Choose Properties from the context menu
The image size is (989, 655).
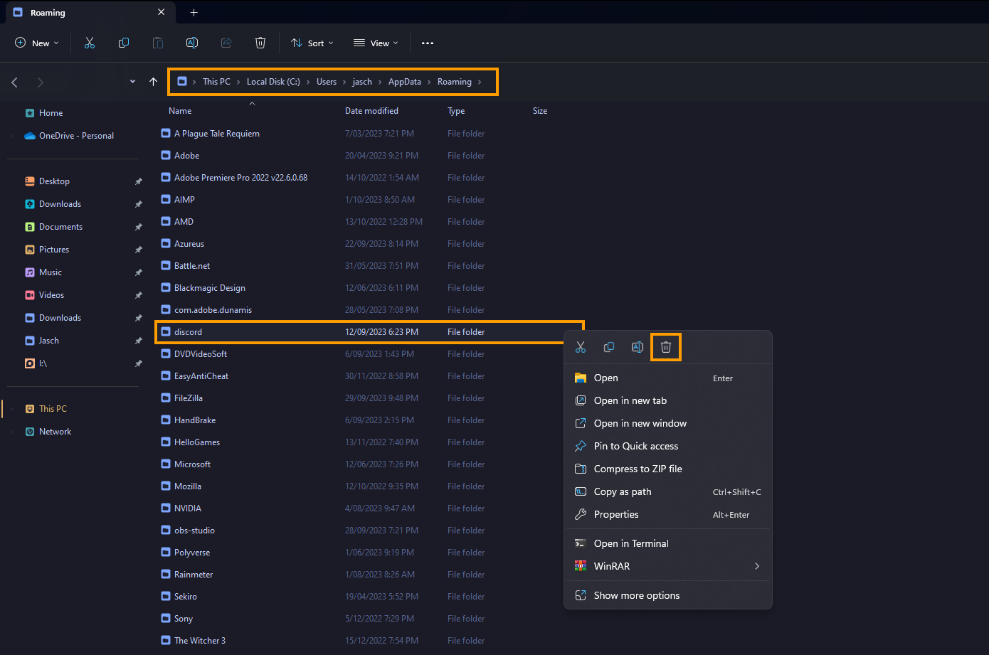point(668,514)
